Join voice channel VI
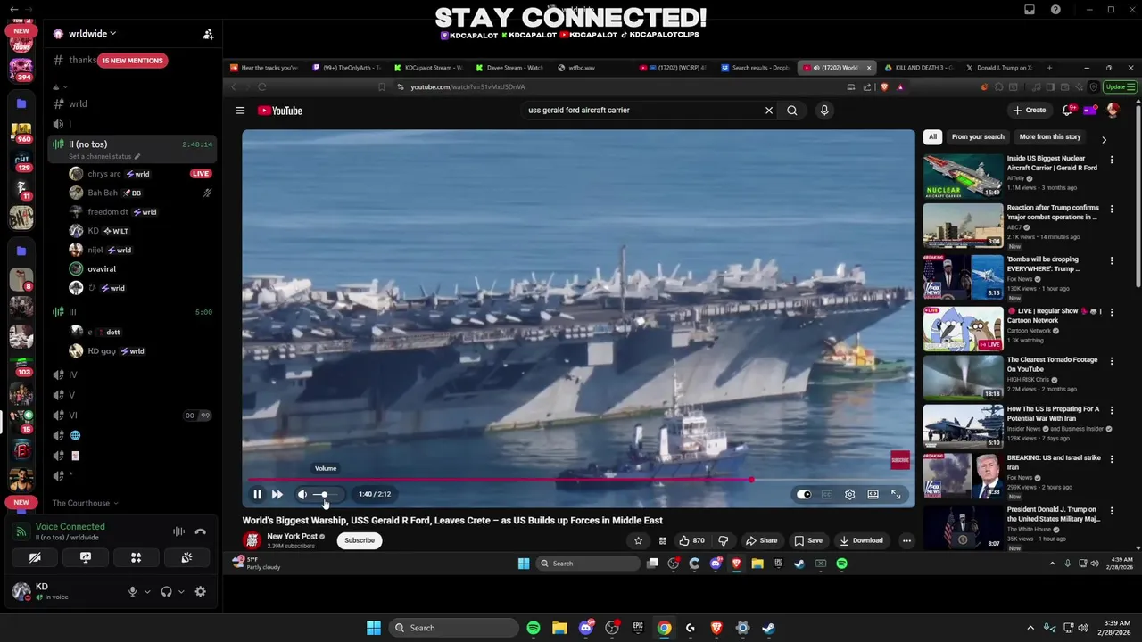Image resolution: width=1142 pixels, height=642 pixels. point(134,416)
